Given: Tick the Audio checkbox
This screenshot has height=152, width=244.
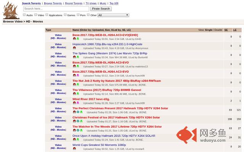Looking at the screenshot, I should (x=24, y=15).
